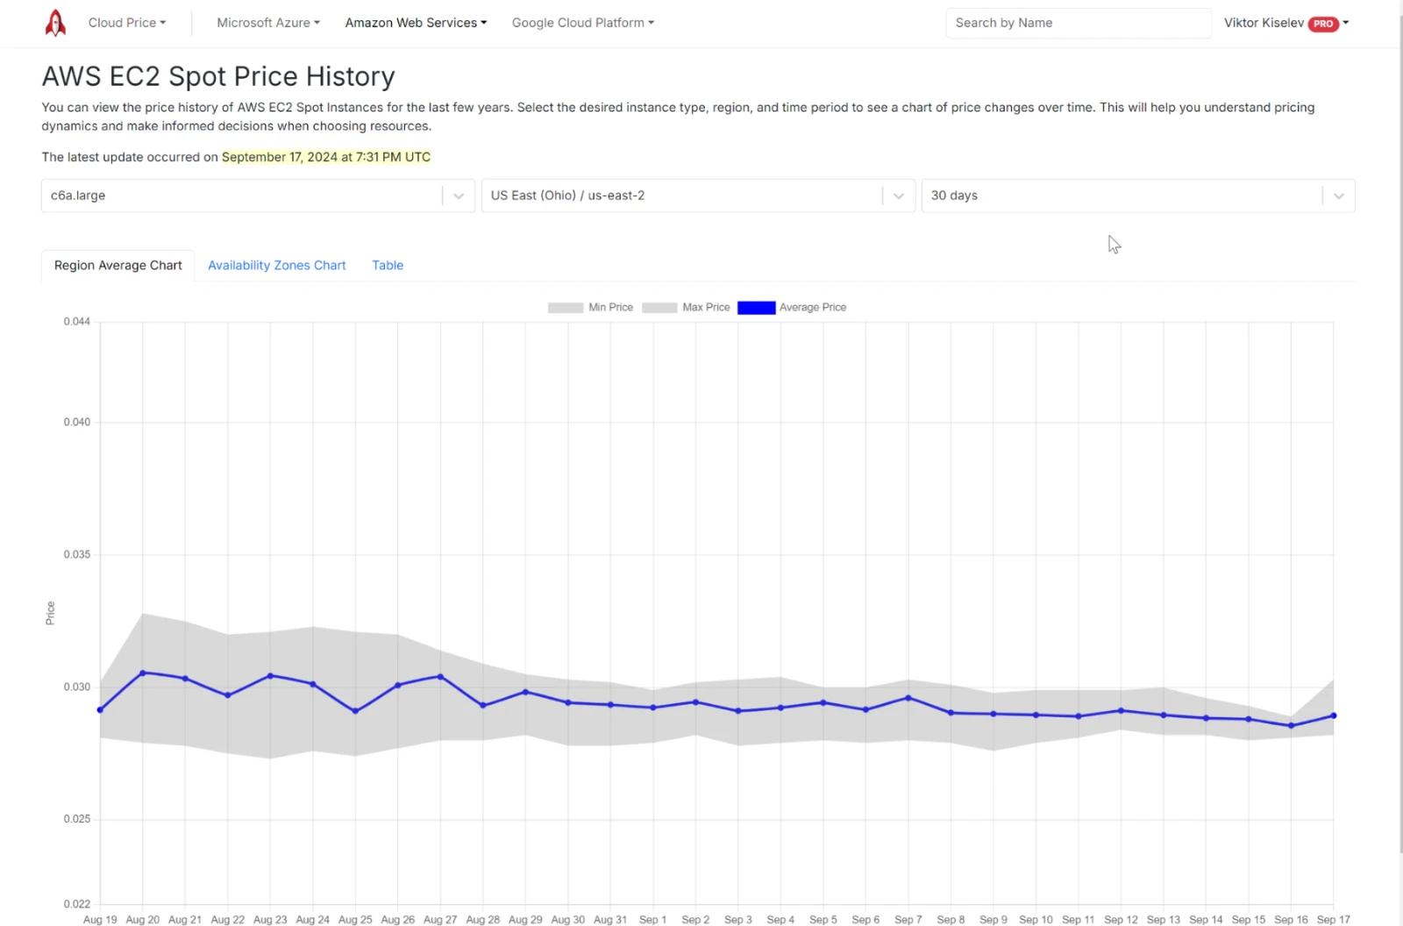Expand the Amazon Web Services menu
The image size is (1403, 926).
416,23
